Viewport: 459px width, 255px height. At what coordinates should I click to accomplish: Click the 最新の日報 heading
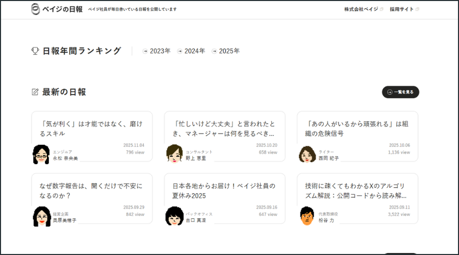[x=64, y=92]
